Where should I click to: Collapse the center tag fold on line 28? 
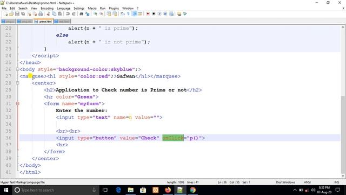[18, 83]
